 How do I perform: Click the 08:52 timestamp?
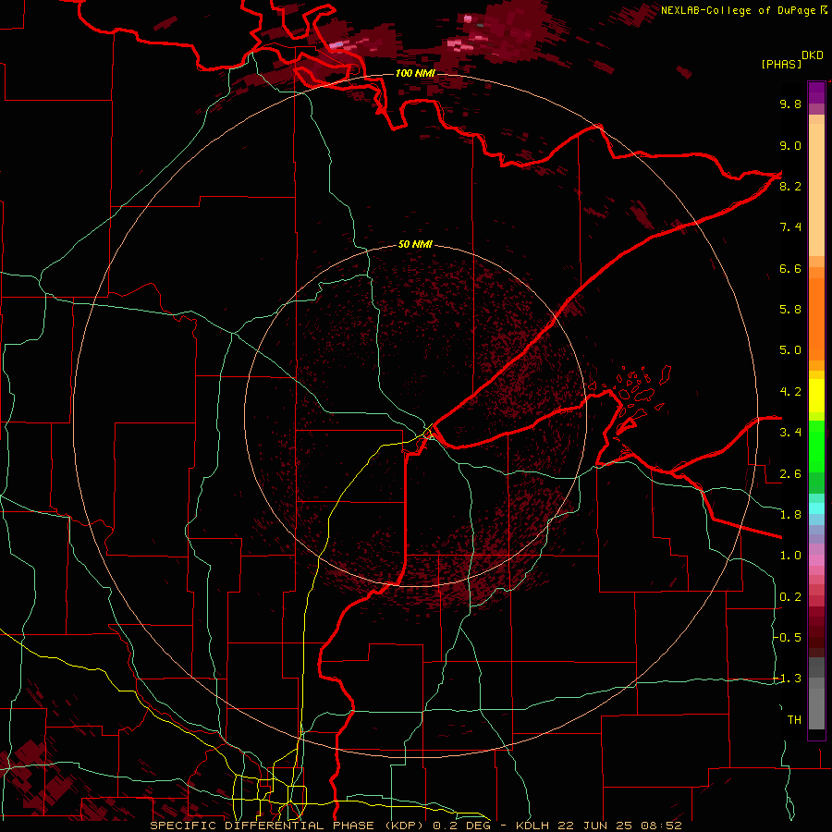point(661,826)
